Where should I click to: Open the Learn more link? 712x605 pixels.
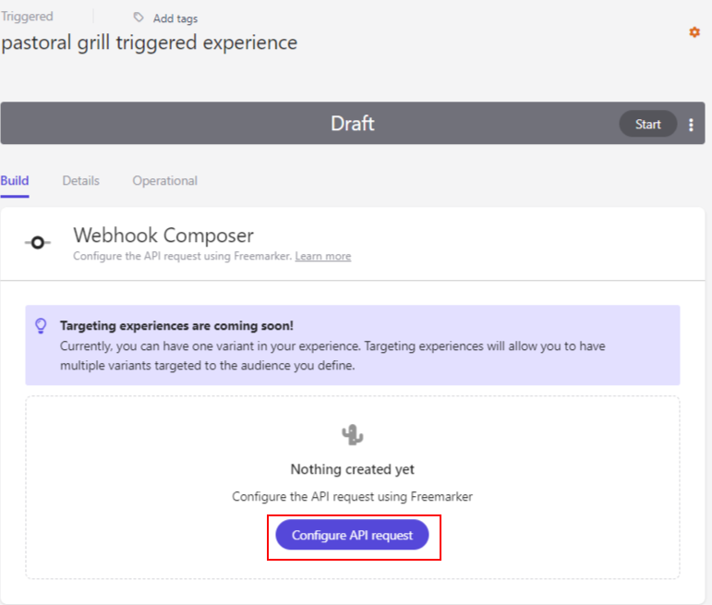pos(323,256)
